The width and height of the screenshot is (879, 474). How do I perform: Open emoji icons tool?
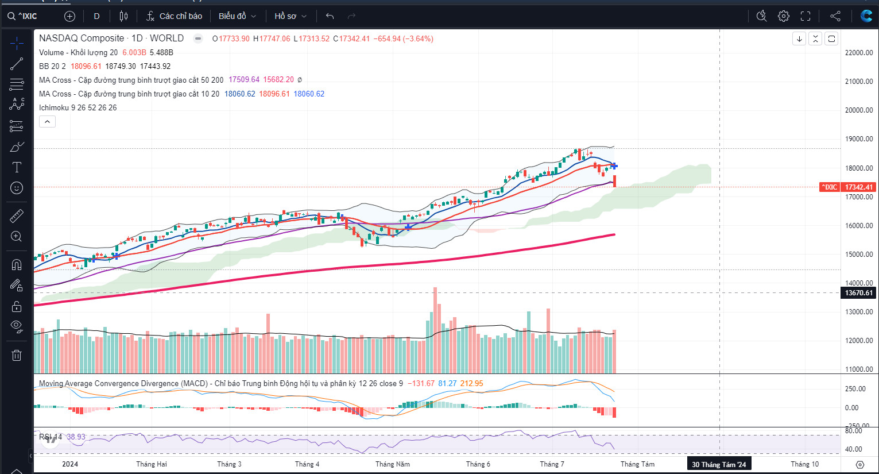pyautogui.click(x=17, y=188)
